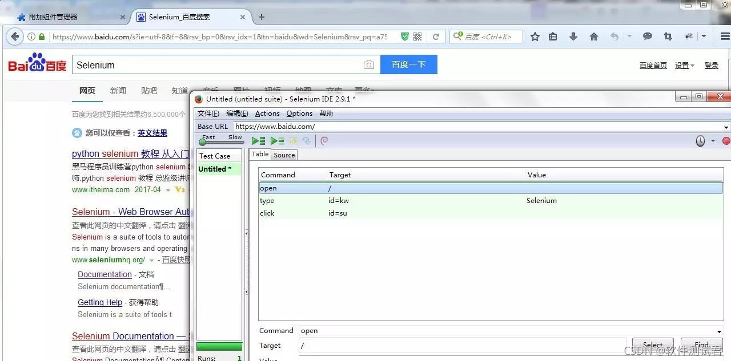
Task: Click the Fast-Slow speed slider
Action: click(220, 142)
